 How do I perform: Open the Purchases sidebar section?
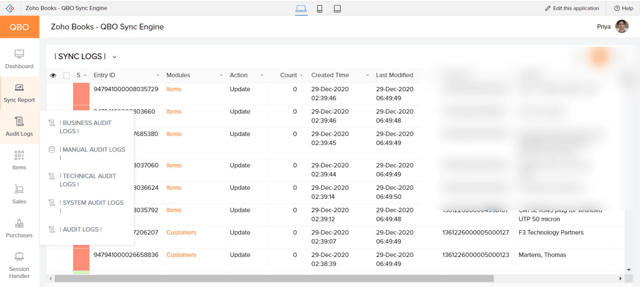[19, 229]
